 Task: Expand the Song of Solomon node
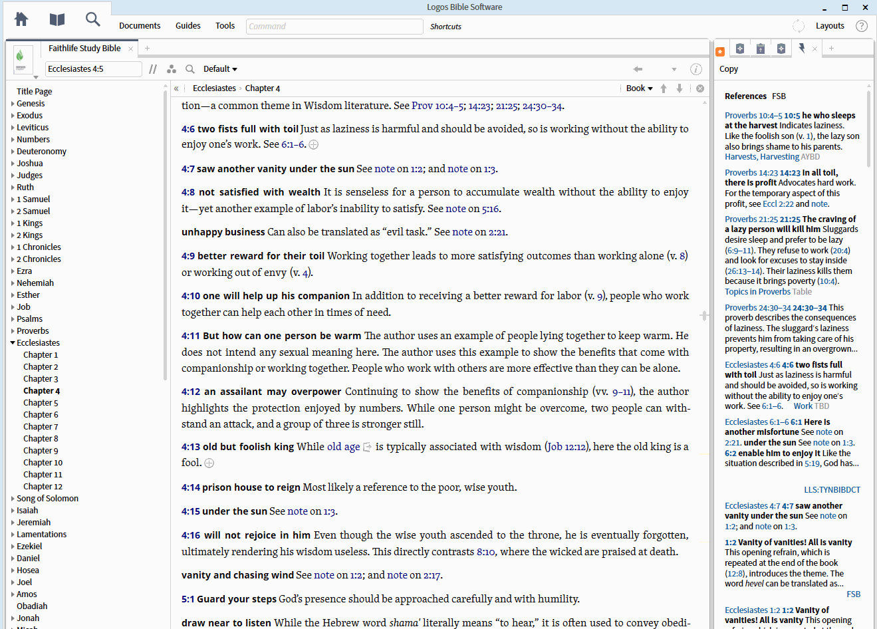click(x=13, y=499)
